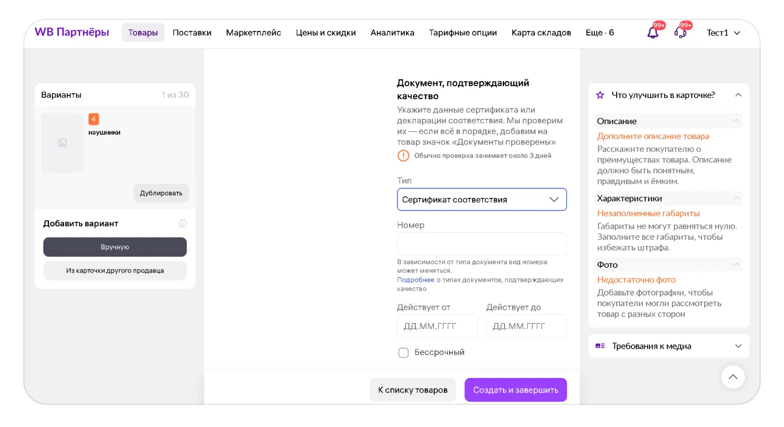Collapse the Что улучшить в карточке panel
Image resolution: width=784 pixels, height=427 pixels.
pyautogui.click(x=738, y=95)
